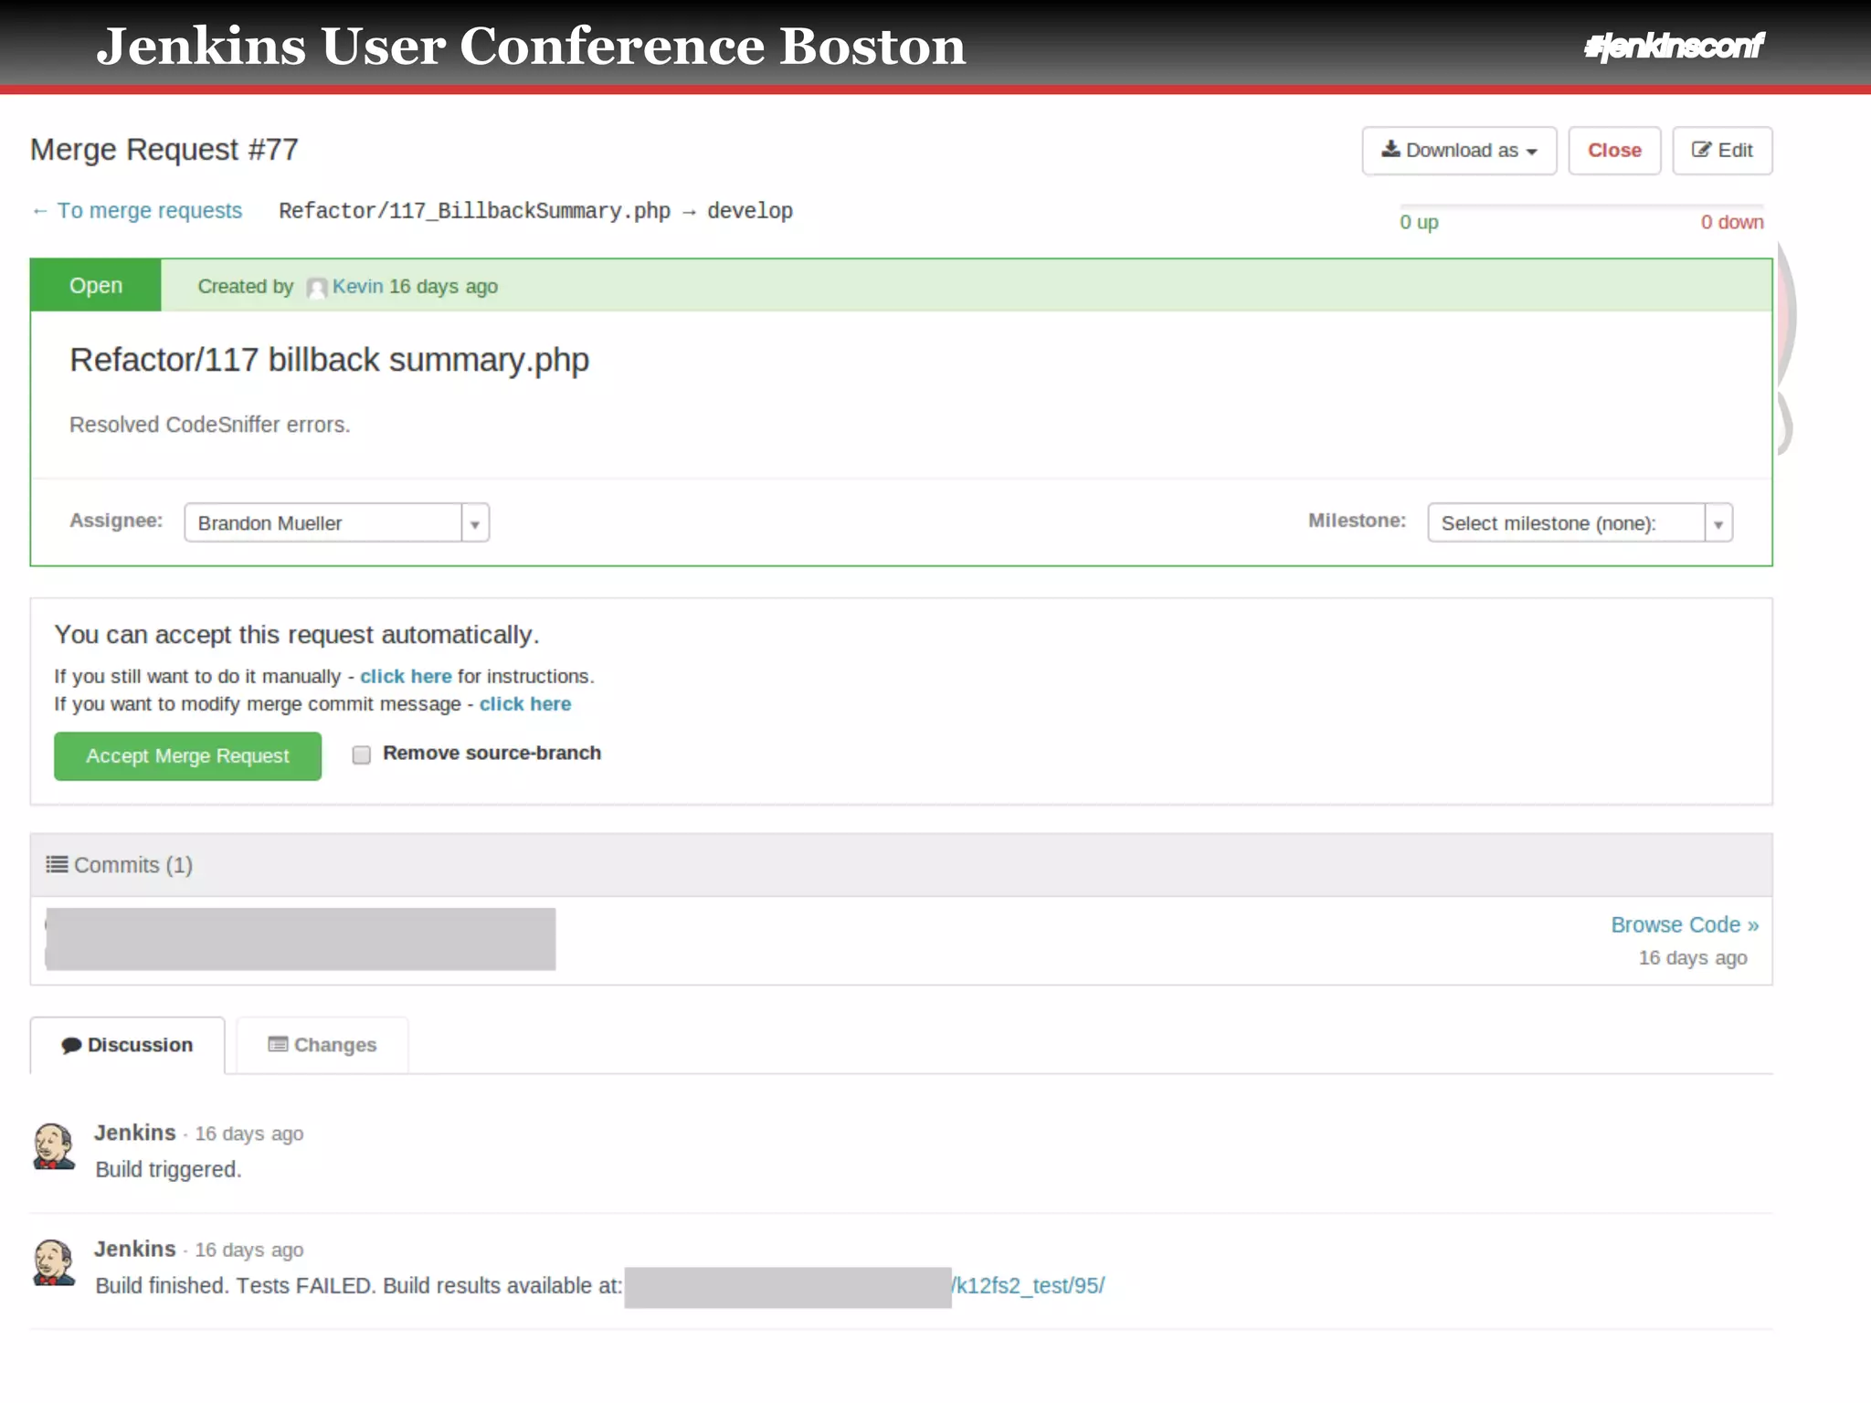
Task: Click the vote progress bar
Action: click(1581, 206)
